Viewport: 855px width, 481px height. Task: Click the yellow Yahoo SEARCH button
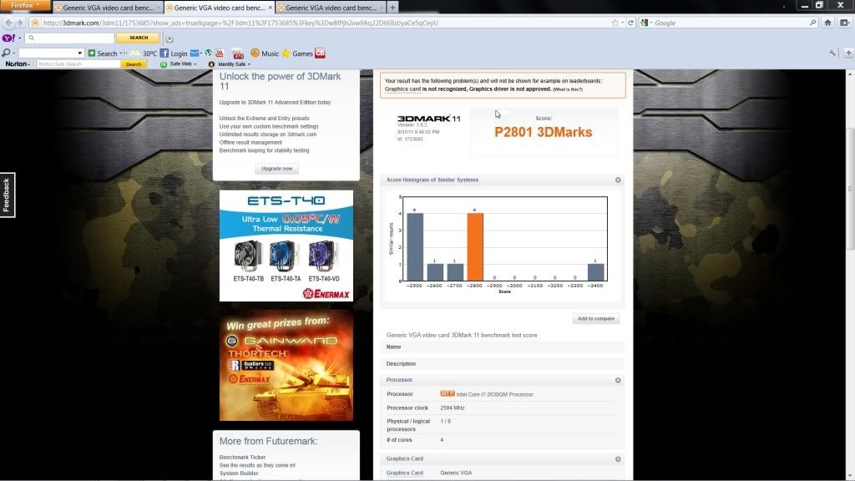point(139,38)
